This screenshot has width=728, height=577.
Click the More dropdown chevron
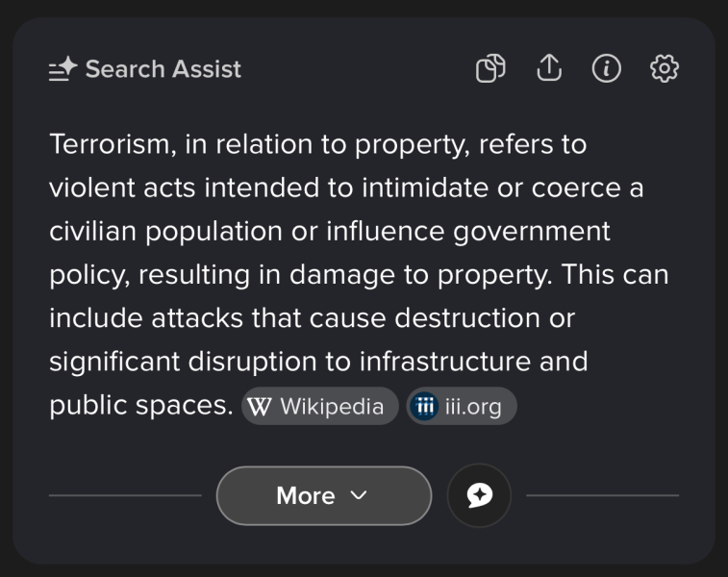click(359, 495)
